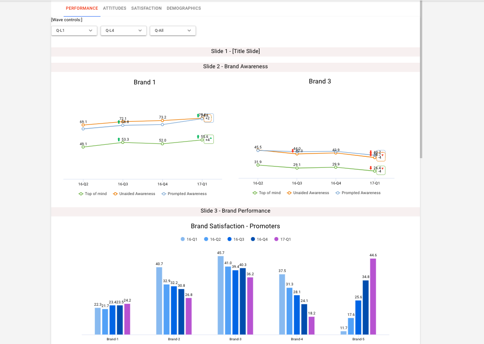Open the SATISFACTION tab
Image resolution: width=484 pixels, height=344 pixels.
[146, 8]
